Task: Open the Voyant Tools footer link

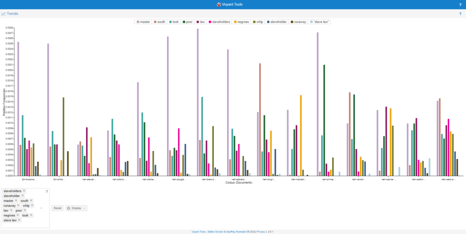Action: [x=200, y=232]
